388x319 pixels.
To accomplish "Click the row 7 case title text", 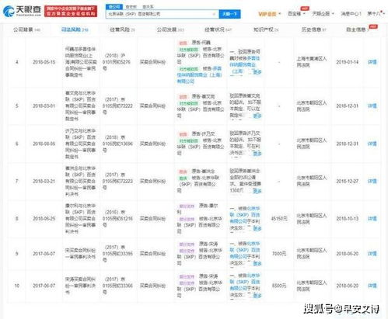I will 80,181.
